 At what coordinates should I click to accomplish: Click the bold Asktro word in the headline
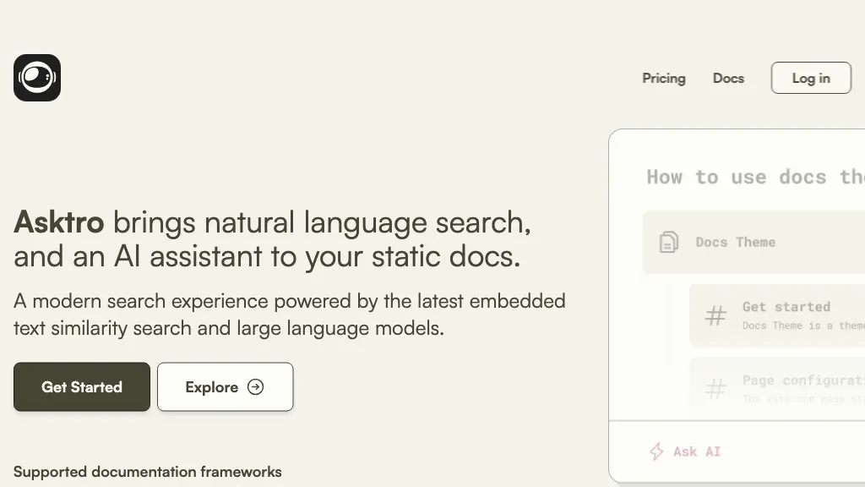click(59, 222)
